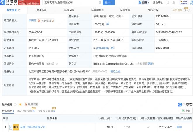Viewport: 193px width, 132px height.
Task: Select organization code 56044362-7
Action: coord(35,32)
